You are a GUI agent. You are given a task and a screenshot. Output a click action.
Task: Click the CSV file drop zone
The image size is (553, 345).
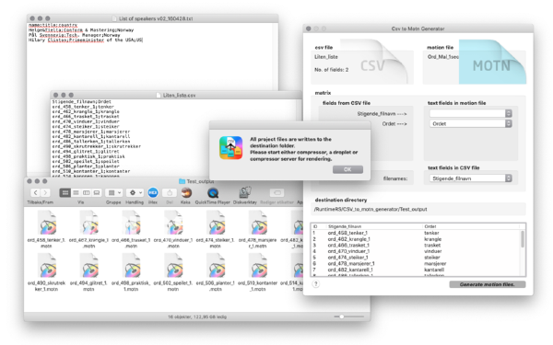pos(362,67)
